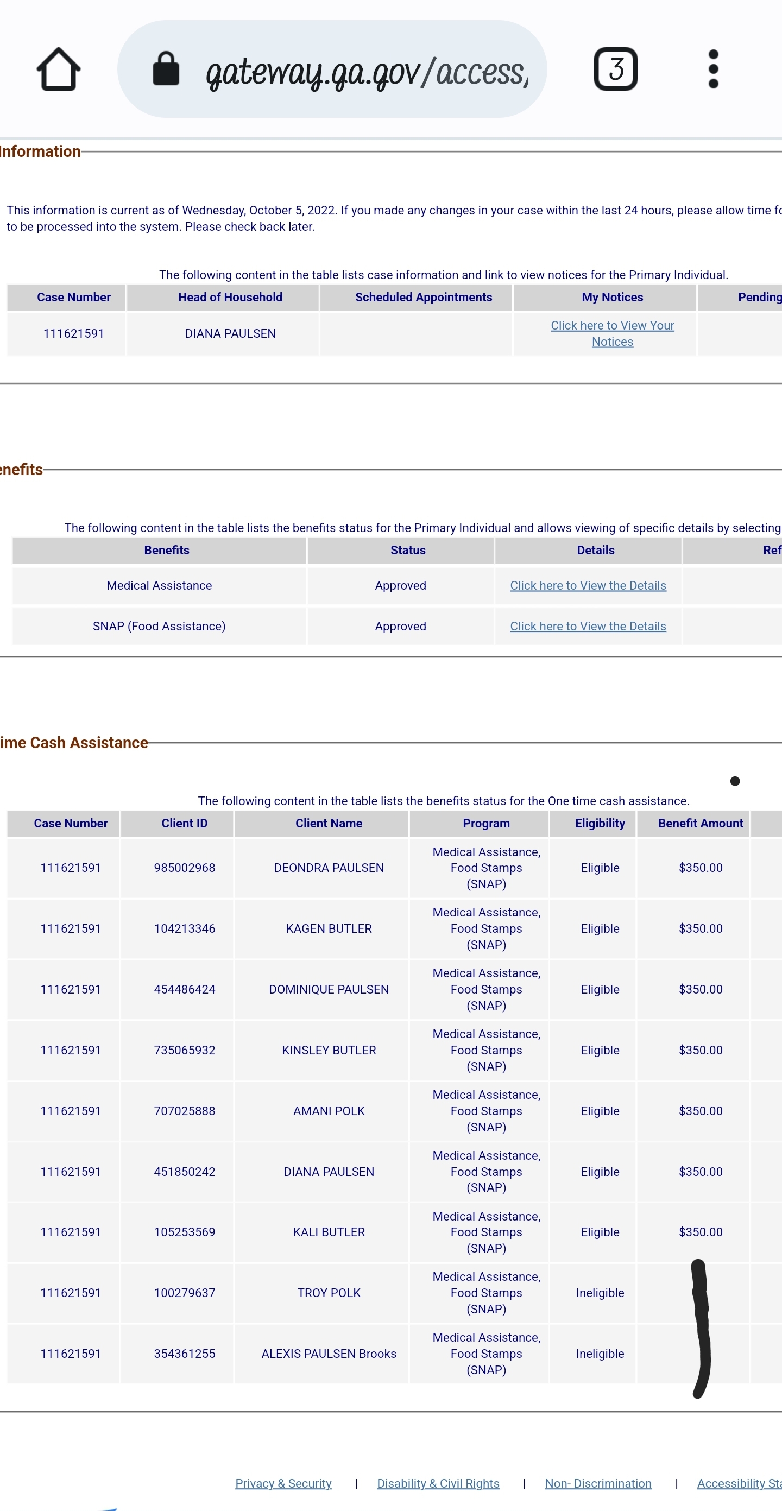The image size is (782, 1511).
Task: Select head of household DIANA PAULSEN cell
Action: click(223, 334)
